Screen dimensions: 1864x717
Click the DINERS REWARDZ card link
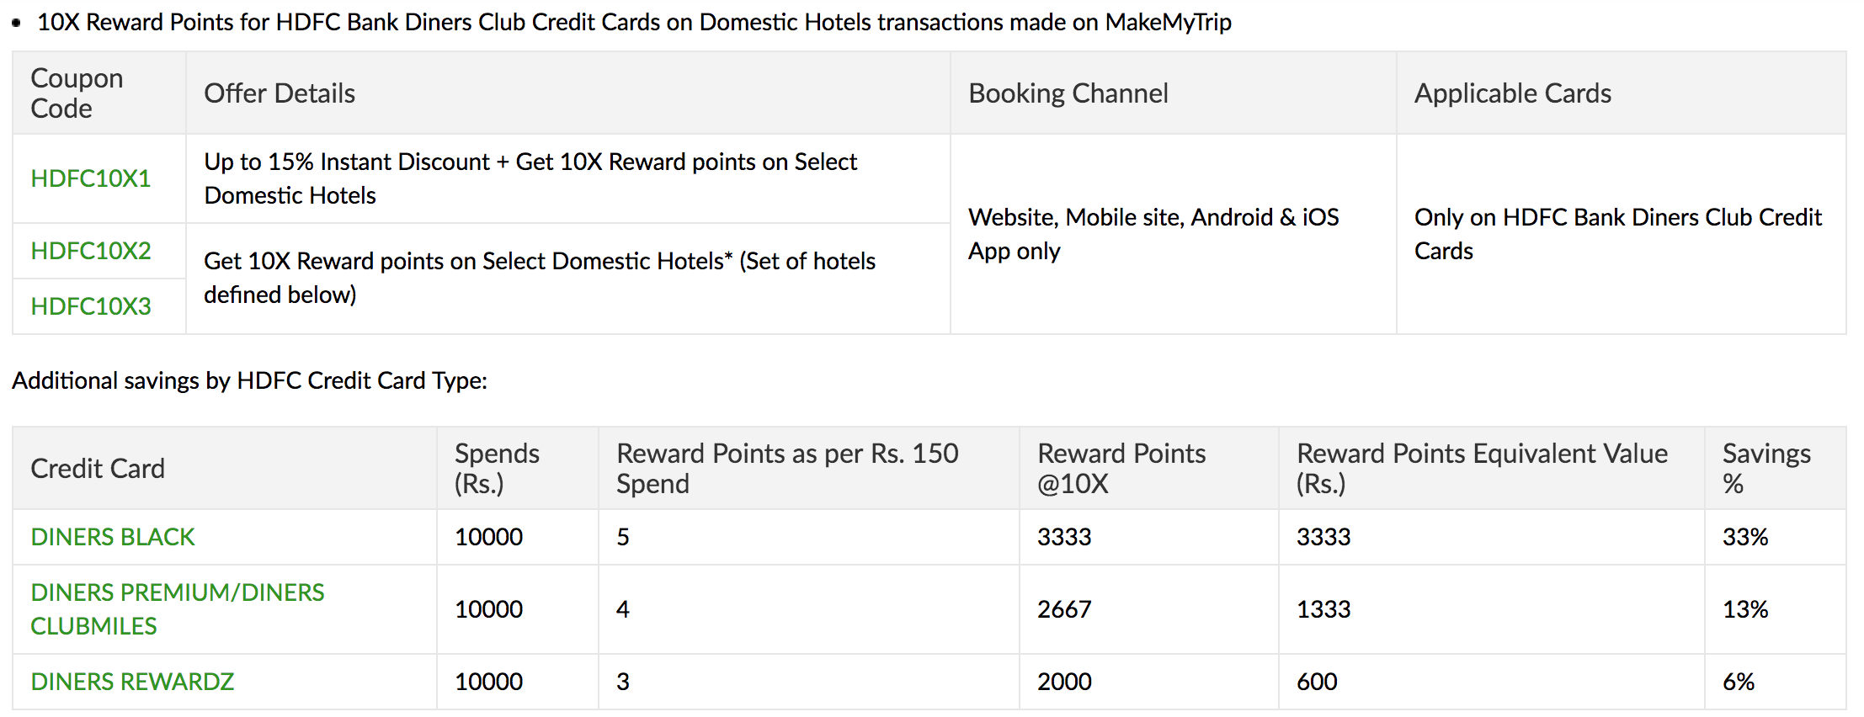coord(132,682)
